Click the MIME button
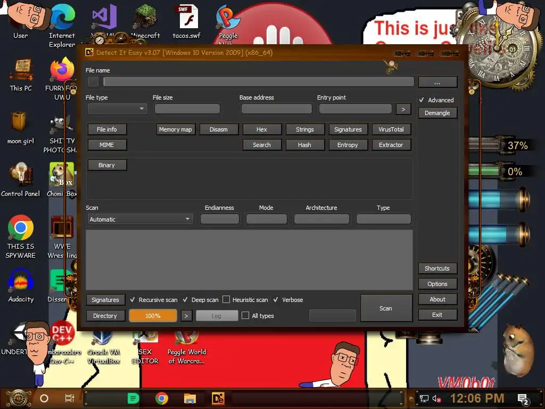Screen dimensions: 545x409 [x=107, y=145]
